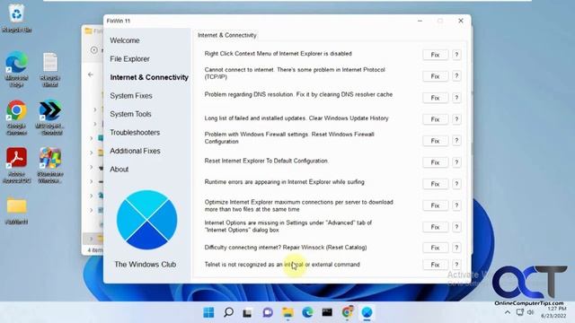Select the yellow folder on desktop
The width and height of the screenshot is (575, 323).
point(16,210)
